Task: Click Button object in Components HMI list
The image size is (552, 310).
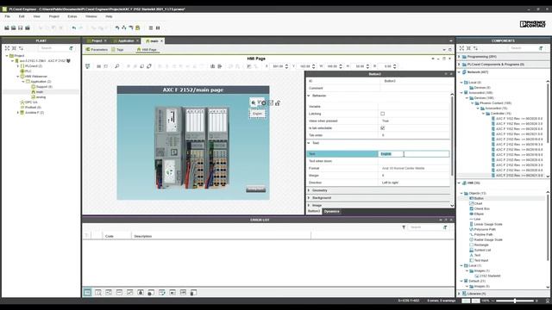Action: click(x=480, y=198)
